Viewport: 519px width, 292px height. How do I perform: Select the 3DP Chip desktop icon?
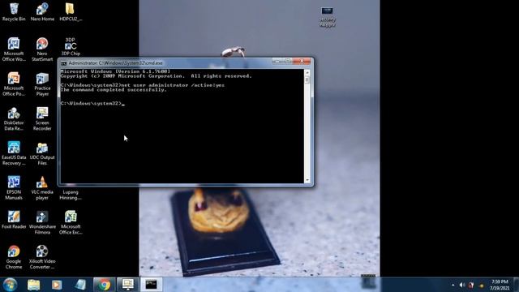point(71,46)
